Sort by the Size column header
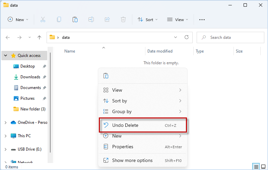This screenshot has width=268, height=170. tap(239, 51)
